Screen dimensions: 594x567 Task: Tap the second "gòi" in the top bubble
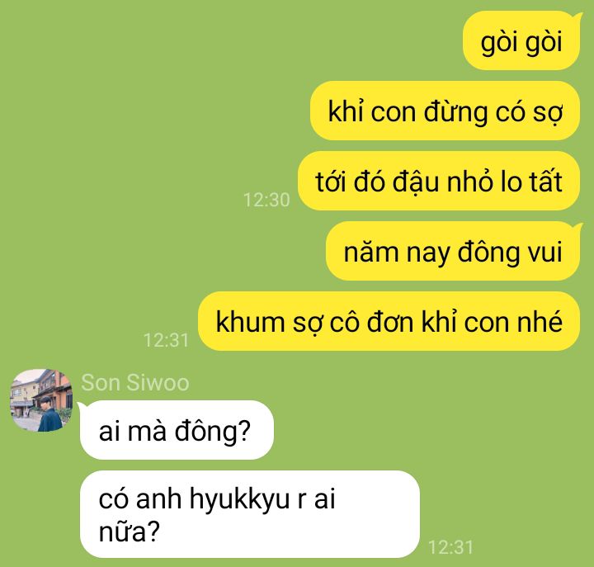coord(544,42)
